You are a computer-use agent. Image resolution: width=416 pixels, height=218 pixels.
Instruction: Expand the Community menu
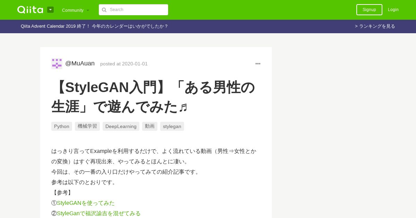pyautogui.click(x=76, y=10)
